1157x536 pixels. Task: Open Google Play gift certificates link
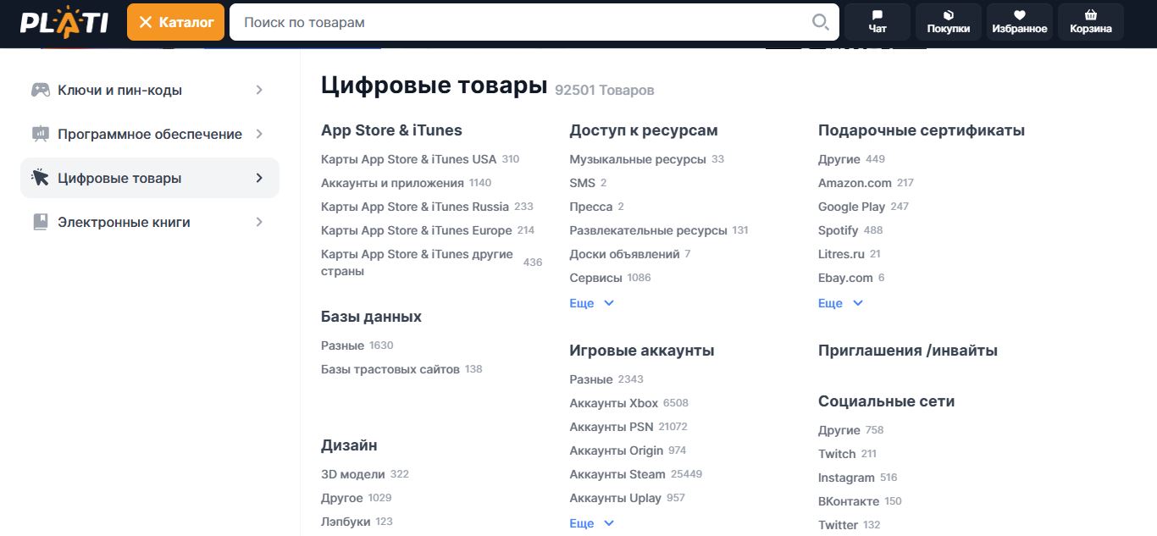click(851, 207)
